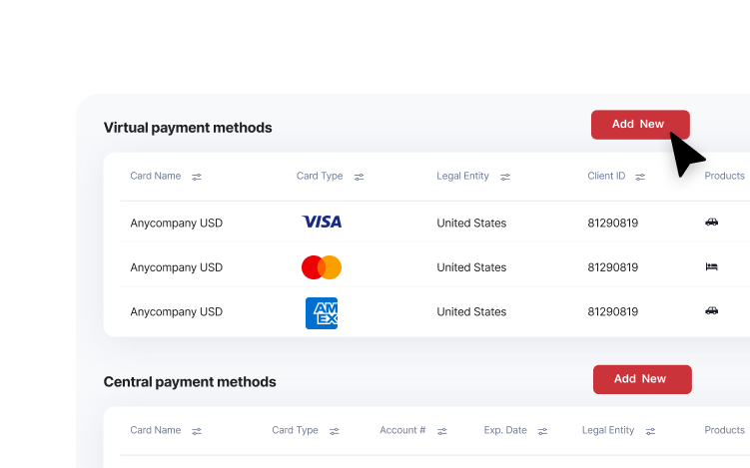Click the Mastercard logo
Screen dimensions: 750x468
tap(322, 267)
